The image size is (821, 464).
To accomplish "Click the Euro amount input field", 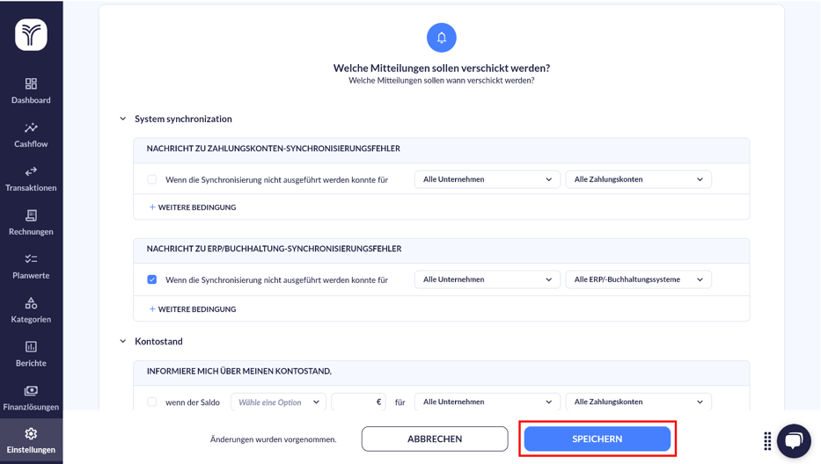I will 356,402.
